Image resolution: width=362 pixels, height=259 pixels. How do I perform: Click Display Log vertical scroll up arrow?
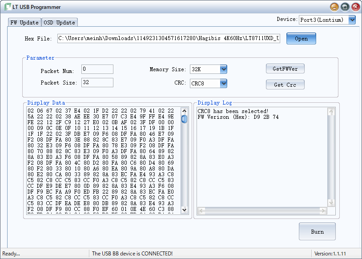click(331, 112)
